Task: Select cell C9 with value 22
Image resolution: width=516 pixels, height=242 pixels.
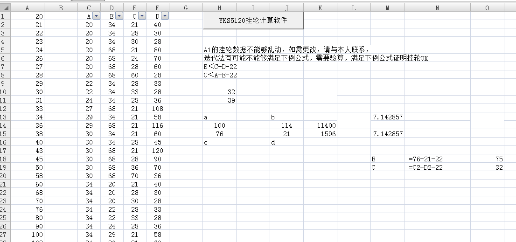Action: click(89, 83)
